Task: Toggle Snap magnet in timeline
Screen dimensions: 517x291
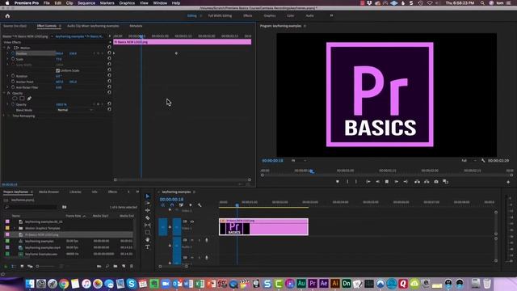Action: point(172,205)
